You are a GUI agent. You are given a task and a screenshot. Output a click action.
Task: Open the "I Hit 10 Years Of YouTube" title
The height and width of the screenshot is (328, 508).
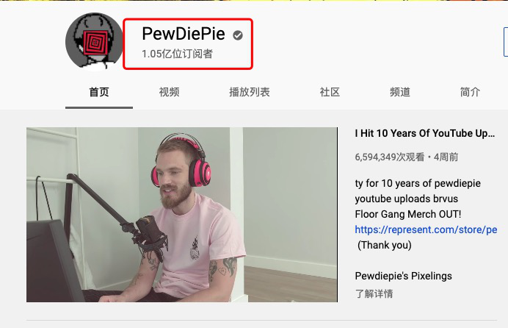pos(425,133)
